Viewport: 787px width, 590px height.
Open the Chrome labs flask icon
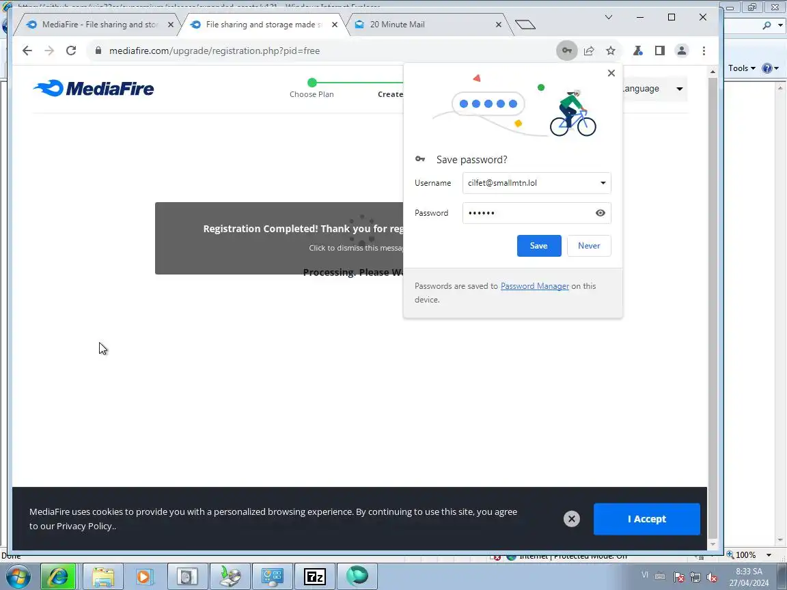point(638,51)
